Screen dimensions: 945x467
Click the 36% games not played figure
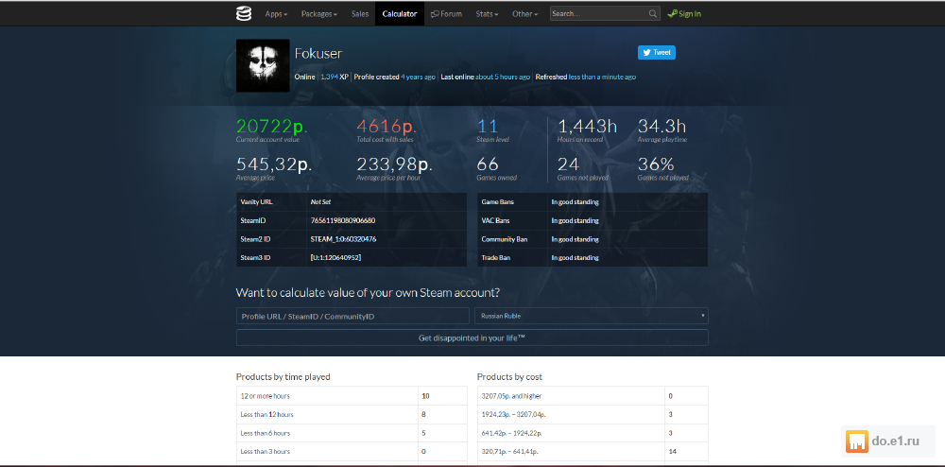[656, 164]
